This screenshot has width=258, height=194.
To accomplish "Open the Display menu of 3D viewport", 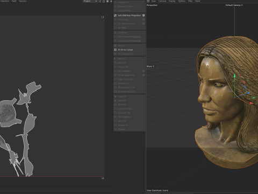I will (x=172, y=1).
